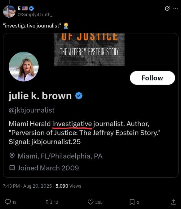Open the 5,090 Views analytics
This screenshot has width=181, height=209.
tap(68, 186)
